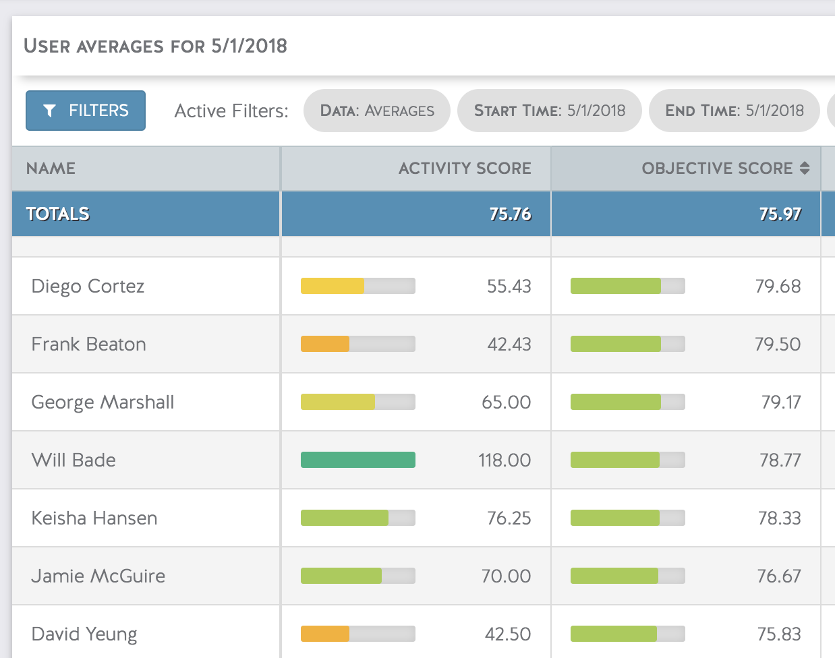This screenshot has width=835, height=658.
Task: Click the Active Filters label
Action: click(231, 111)
